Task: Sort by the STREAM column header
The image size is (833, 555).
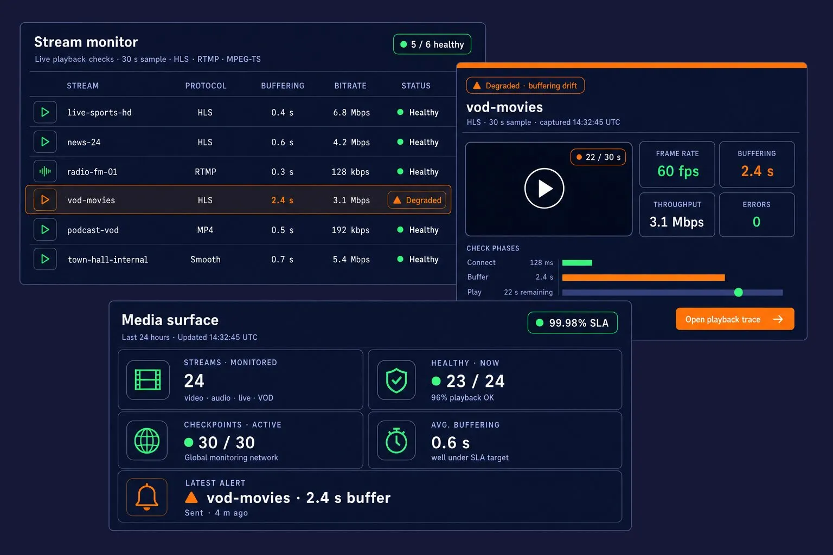Action: [x=83, y=86]
